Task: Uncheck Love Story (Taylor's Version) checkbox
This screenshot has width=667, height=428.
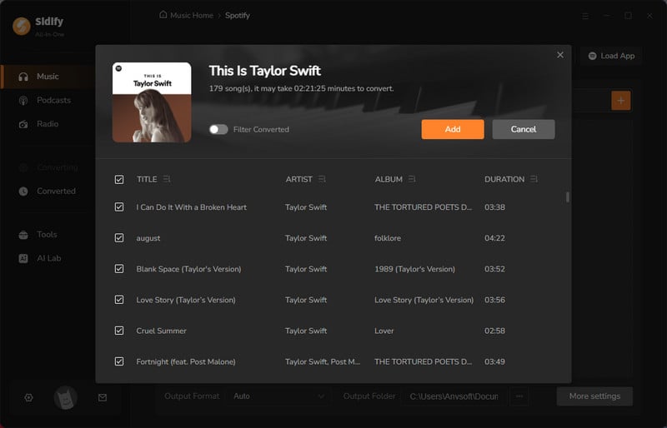Action: pyautogui.click(x=119, y=300)
